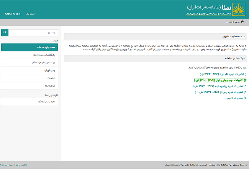Click the سنا (سامانه نشریات ایران) title

pos(209,7)
